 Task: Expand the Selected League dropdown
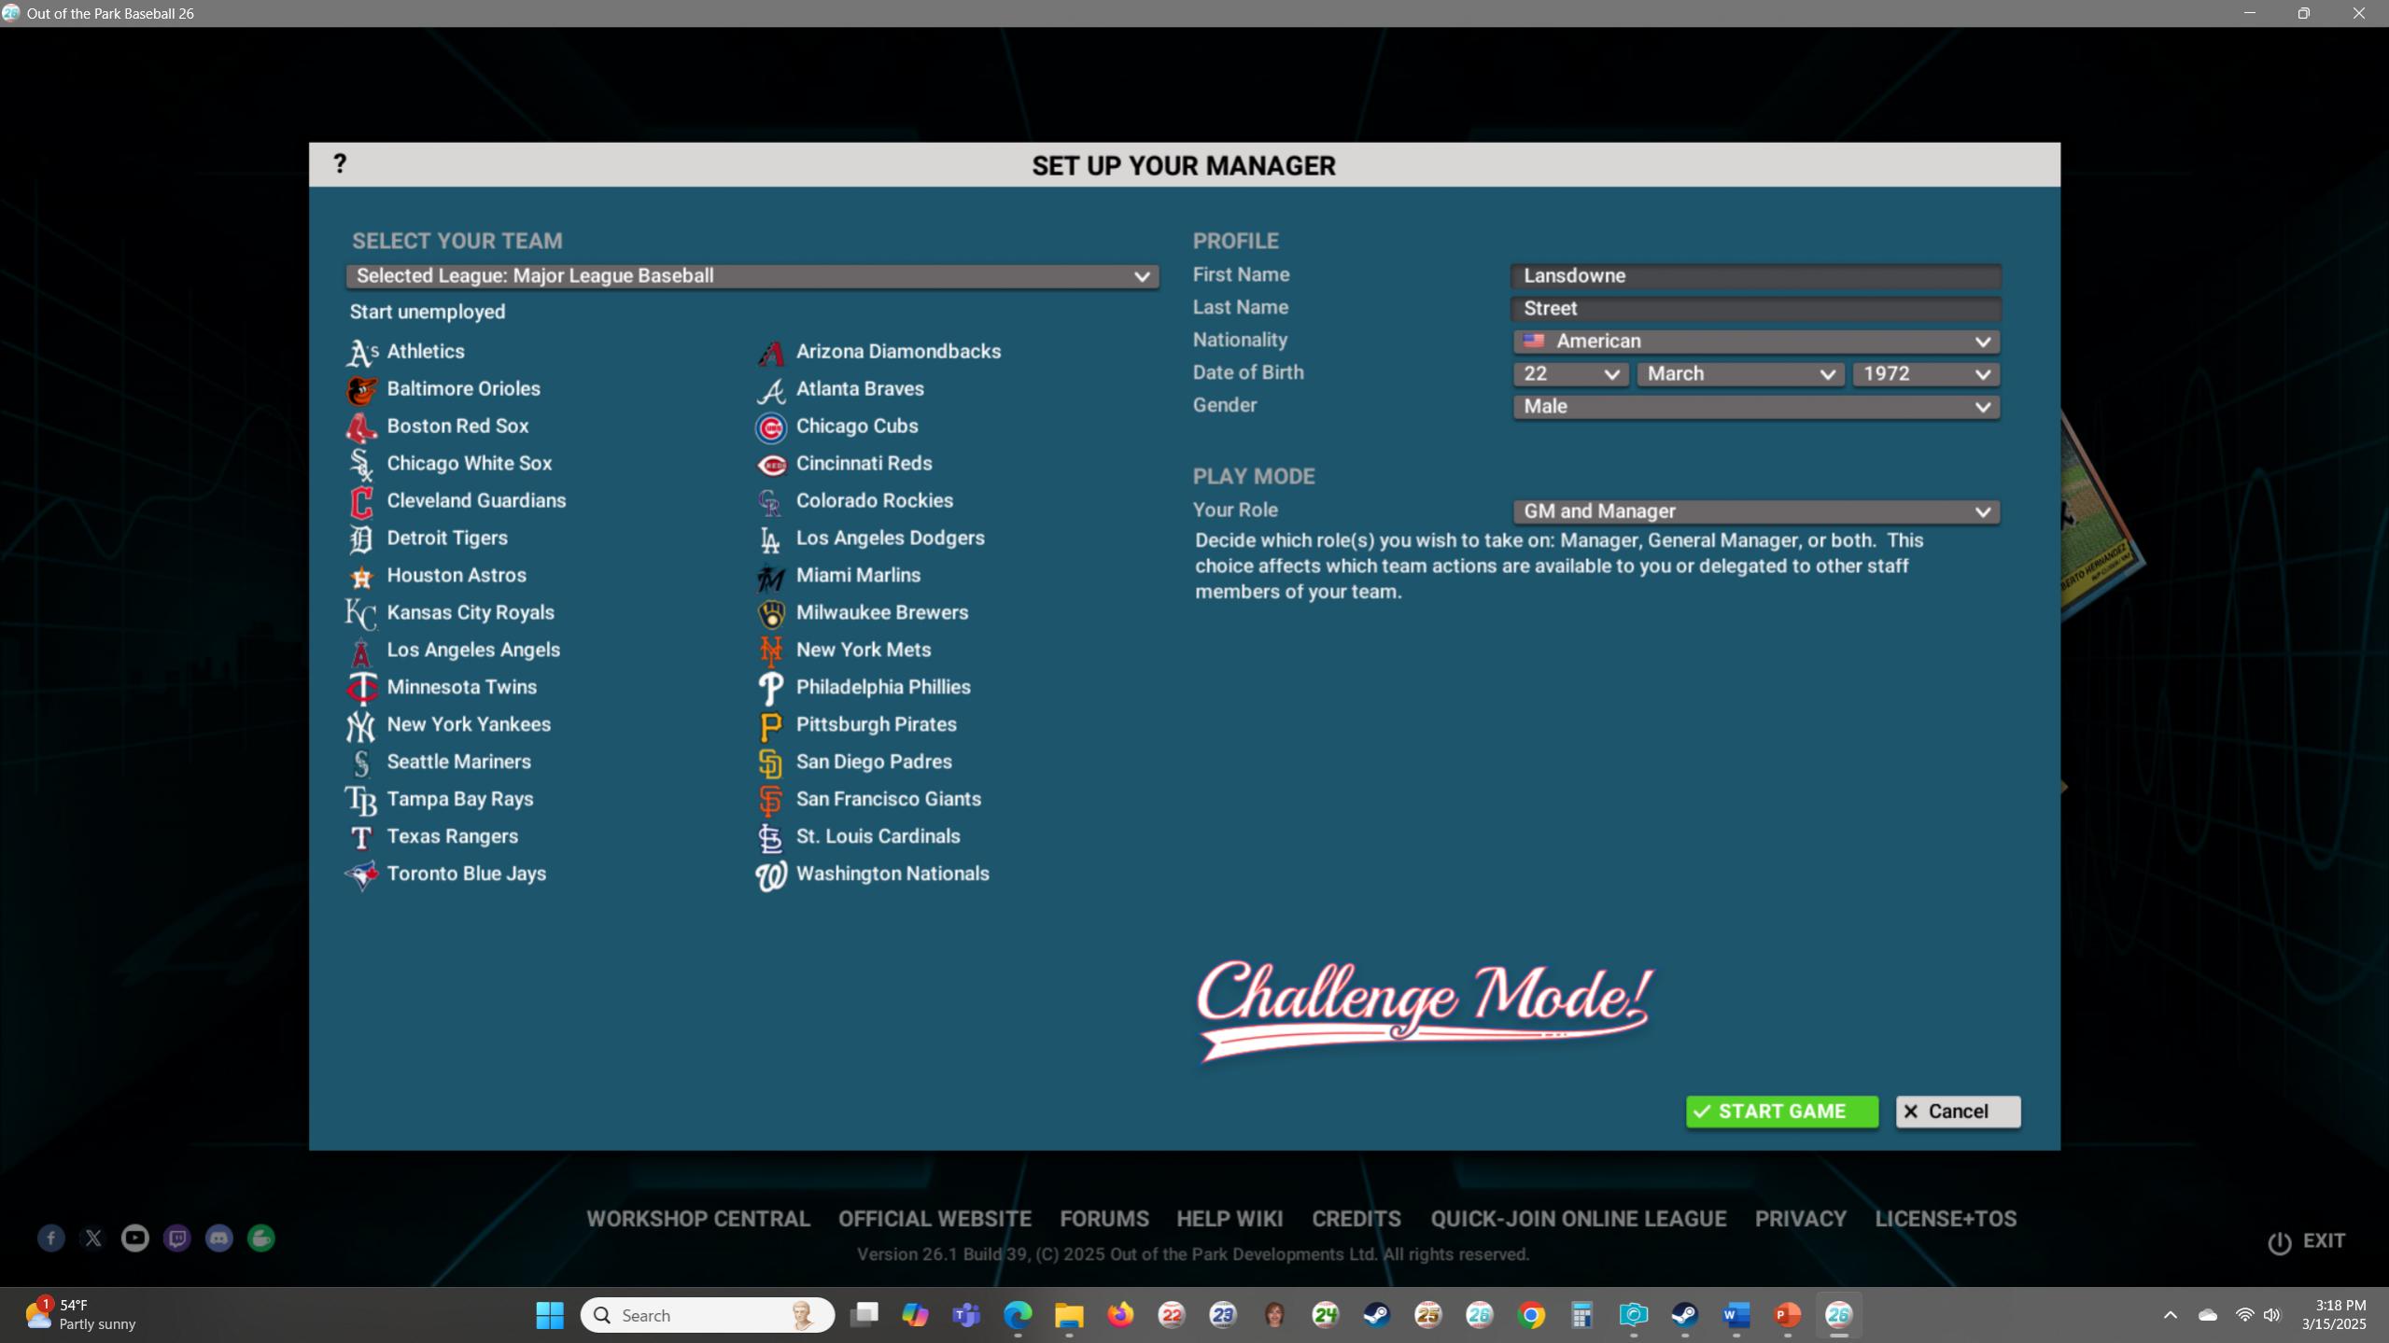click(752, 276)
